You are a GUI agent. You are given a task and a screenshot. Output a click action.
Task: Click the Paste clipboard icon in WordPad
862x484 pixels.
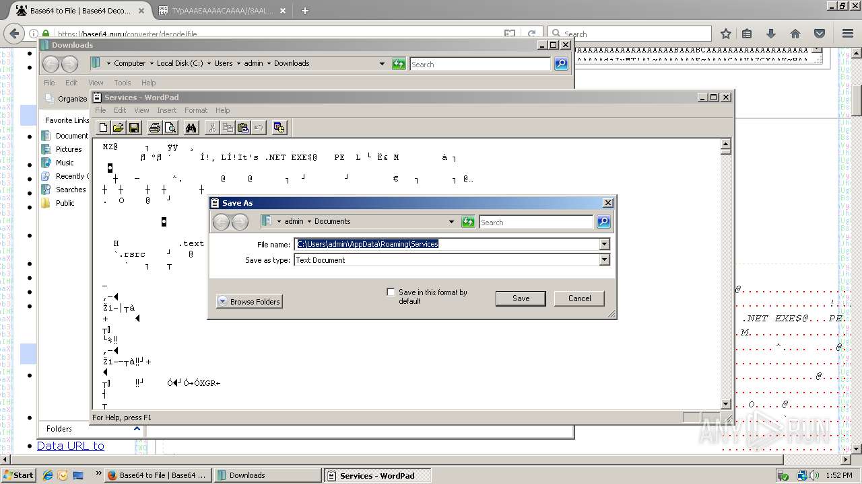(x=243, y=128)
